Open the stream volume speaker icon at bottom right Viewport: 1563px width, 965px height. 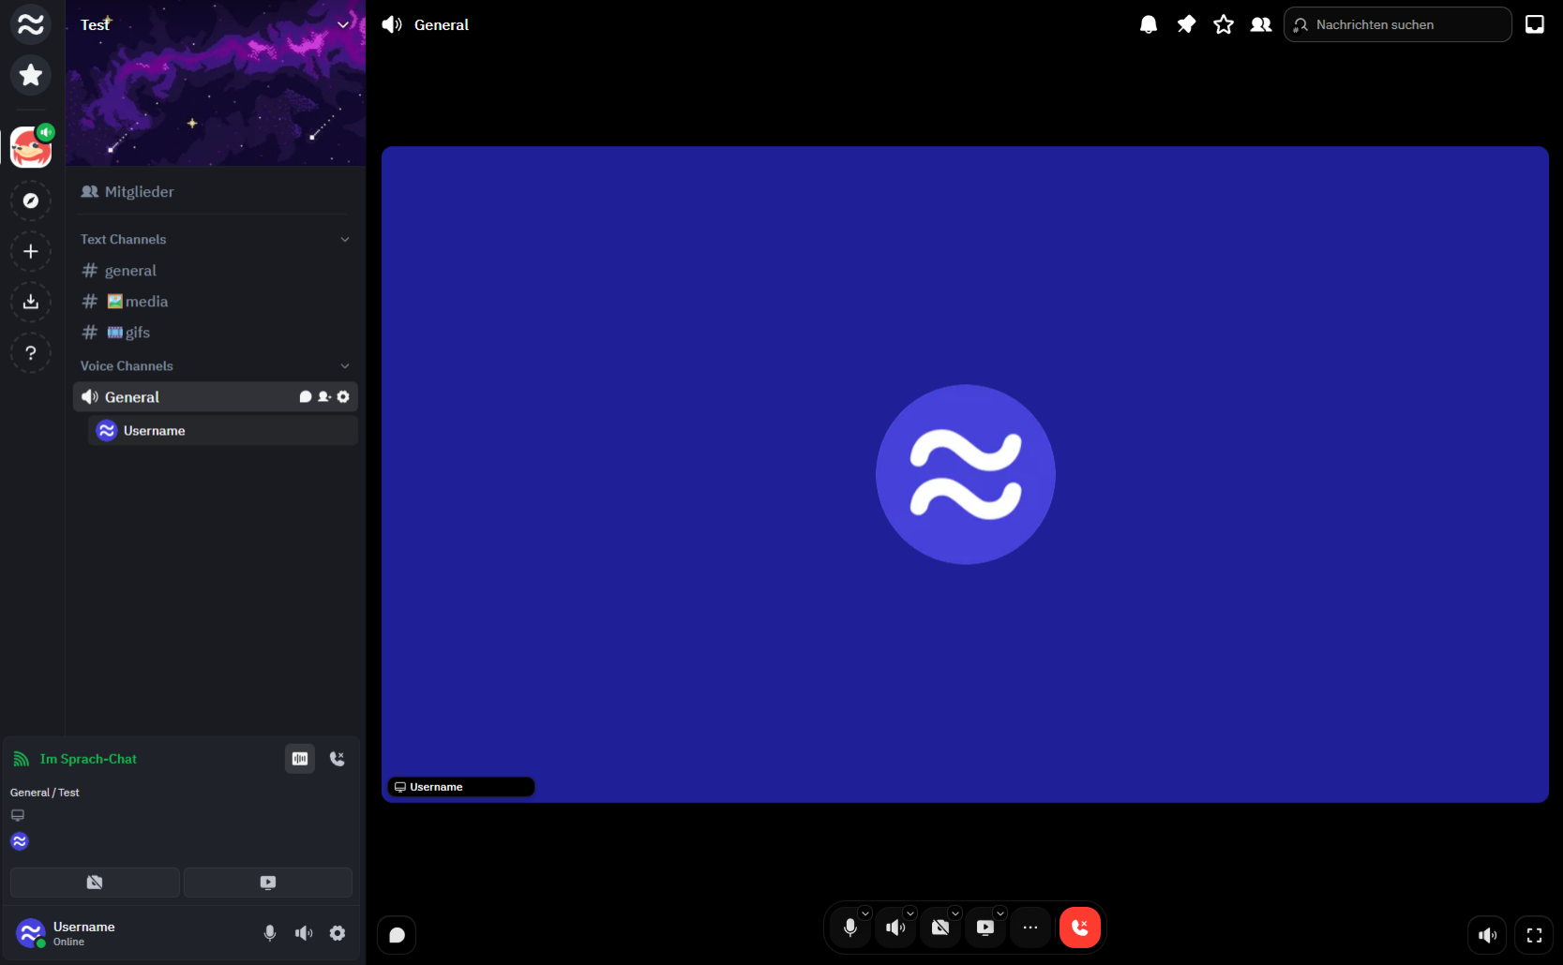pos(1488,935)
